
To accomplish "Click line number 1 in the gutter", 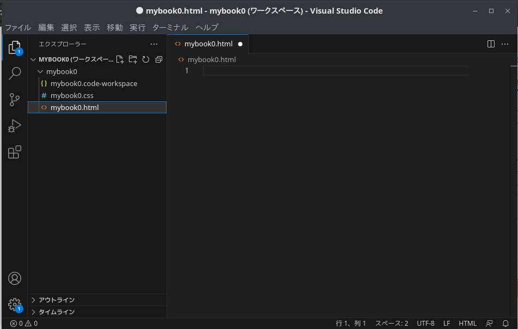I will coord(187,70).
